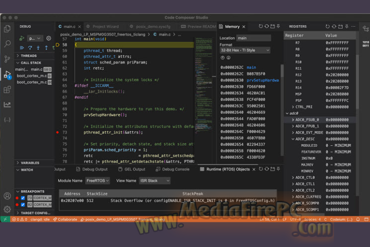Screen dimensions: 370x247
Task: Open the Manage gear in activity bar
Action: click(x=7, y=209)
